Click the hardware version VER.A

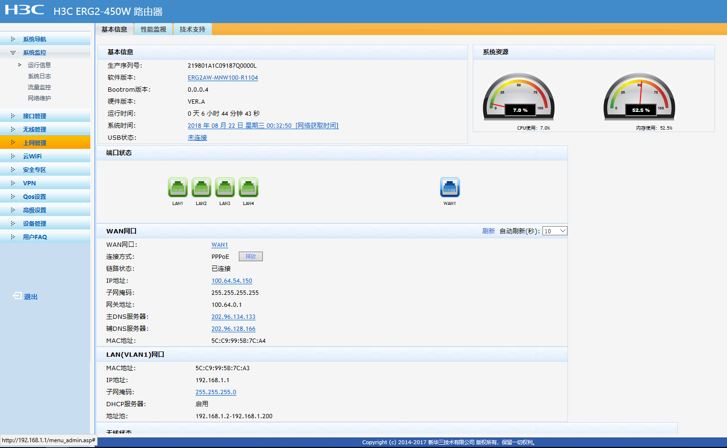coord(196,101)
